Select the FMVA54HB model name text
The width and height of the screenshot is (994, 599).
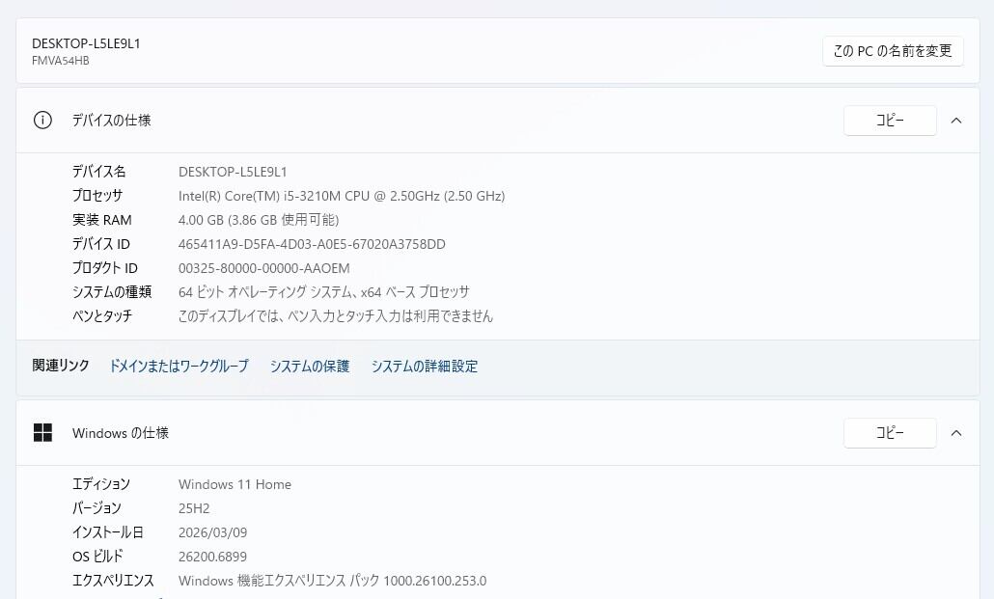tap(60, 61)
